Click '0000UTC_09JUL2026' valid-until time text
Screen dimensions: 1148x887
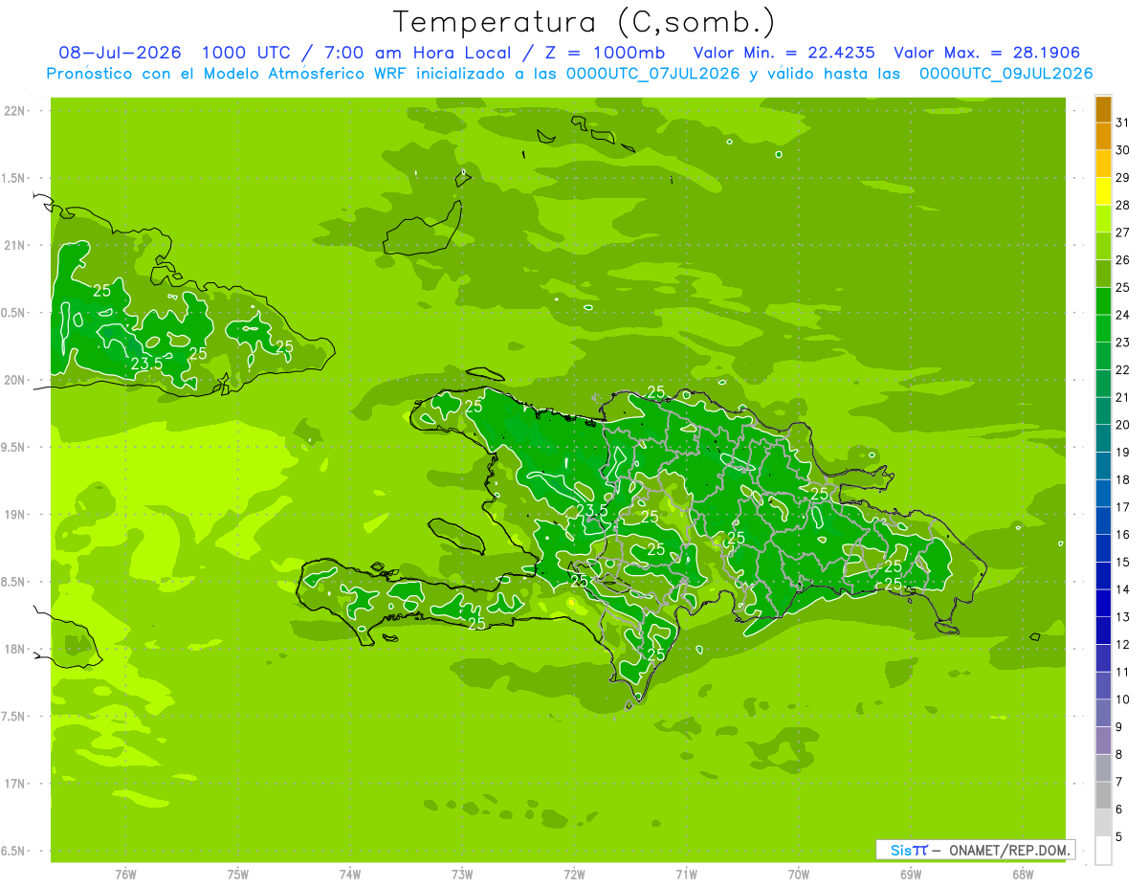pos(1005,73)
